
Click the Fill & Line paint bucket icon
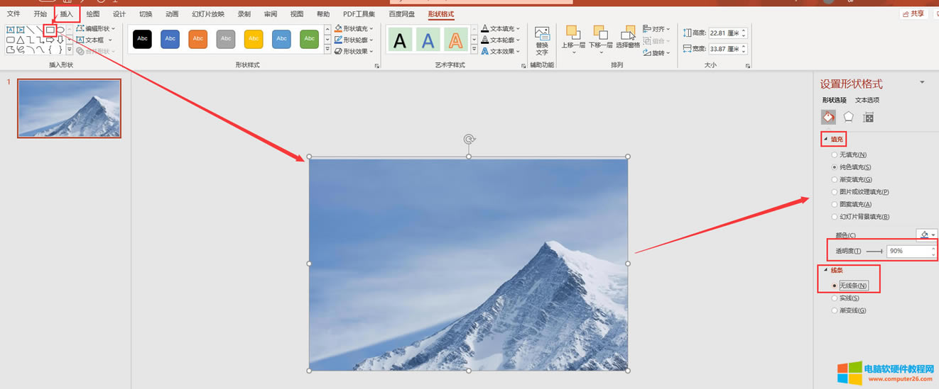coord(828,117)
